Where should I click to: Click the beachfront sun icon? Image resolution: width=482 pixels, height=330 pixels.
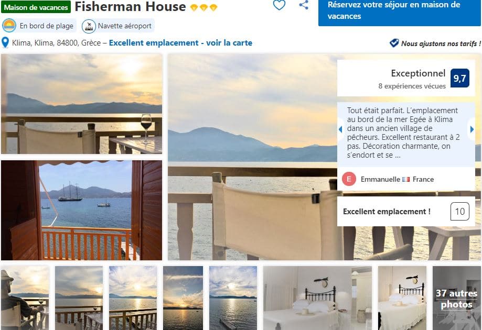[x=9, y=26]
